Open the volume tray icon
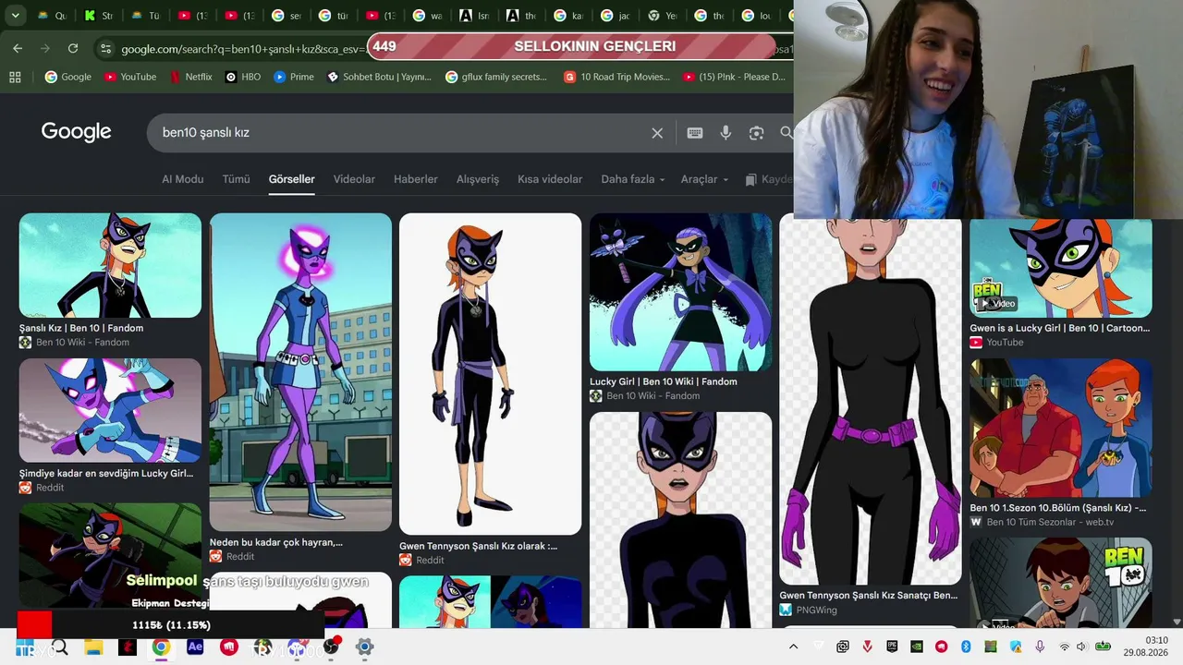1183x665 pixels. pos(1082,647)
